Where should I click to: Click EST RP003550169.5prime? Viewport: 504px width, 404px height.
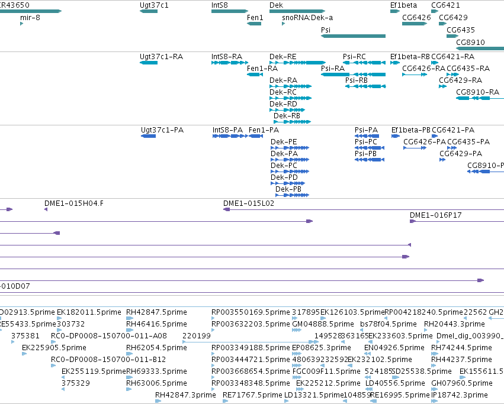[251, 312]
